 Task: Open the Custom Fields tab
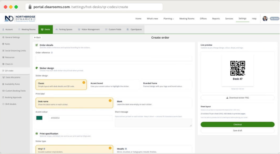pyautogui.click(x=113, y=29)
